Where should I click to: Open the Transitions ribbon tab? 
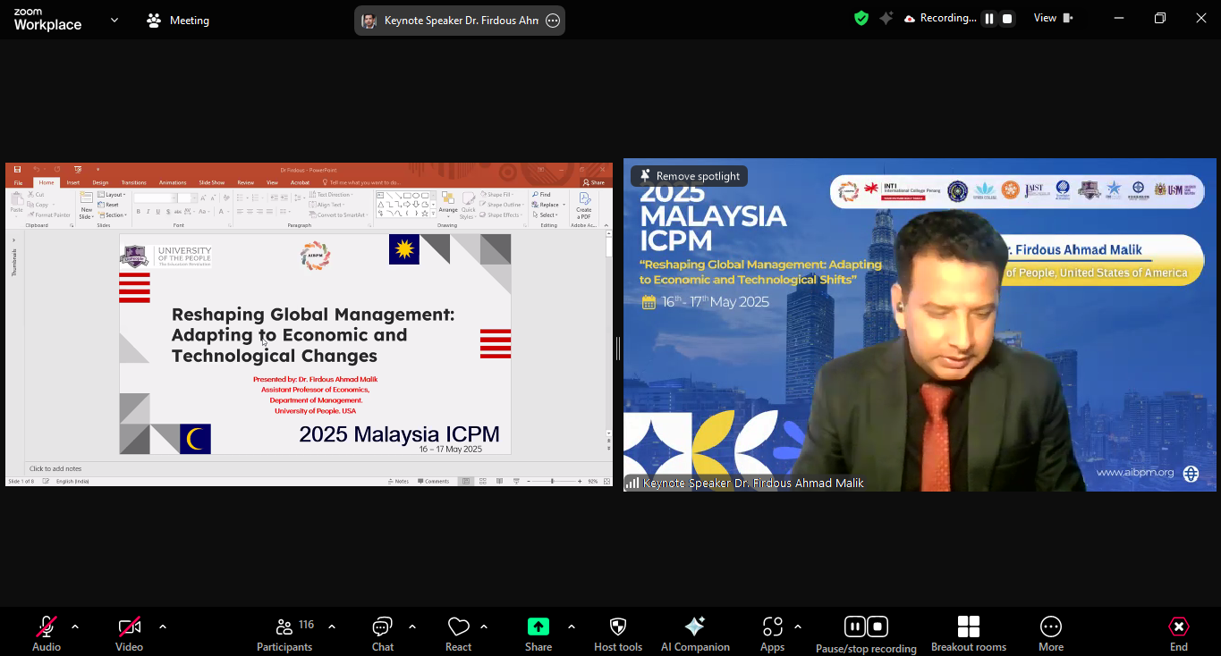[x=133, y=182]
